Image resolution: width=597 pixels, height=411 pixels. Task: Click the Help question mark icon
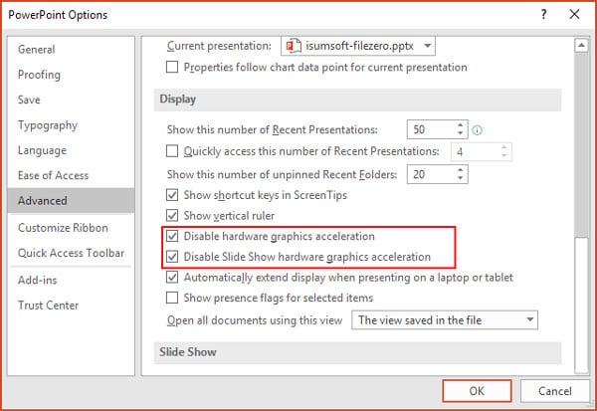point(542,15)
